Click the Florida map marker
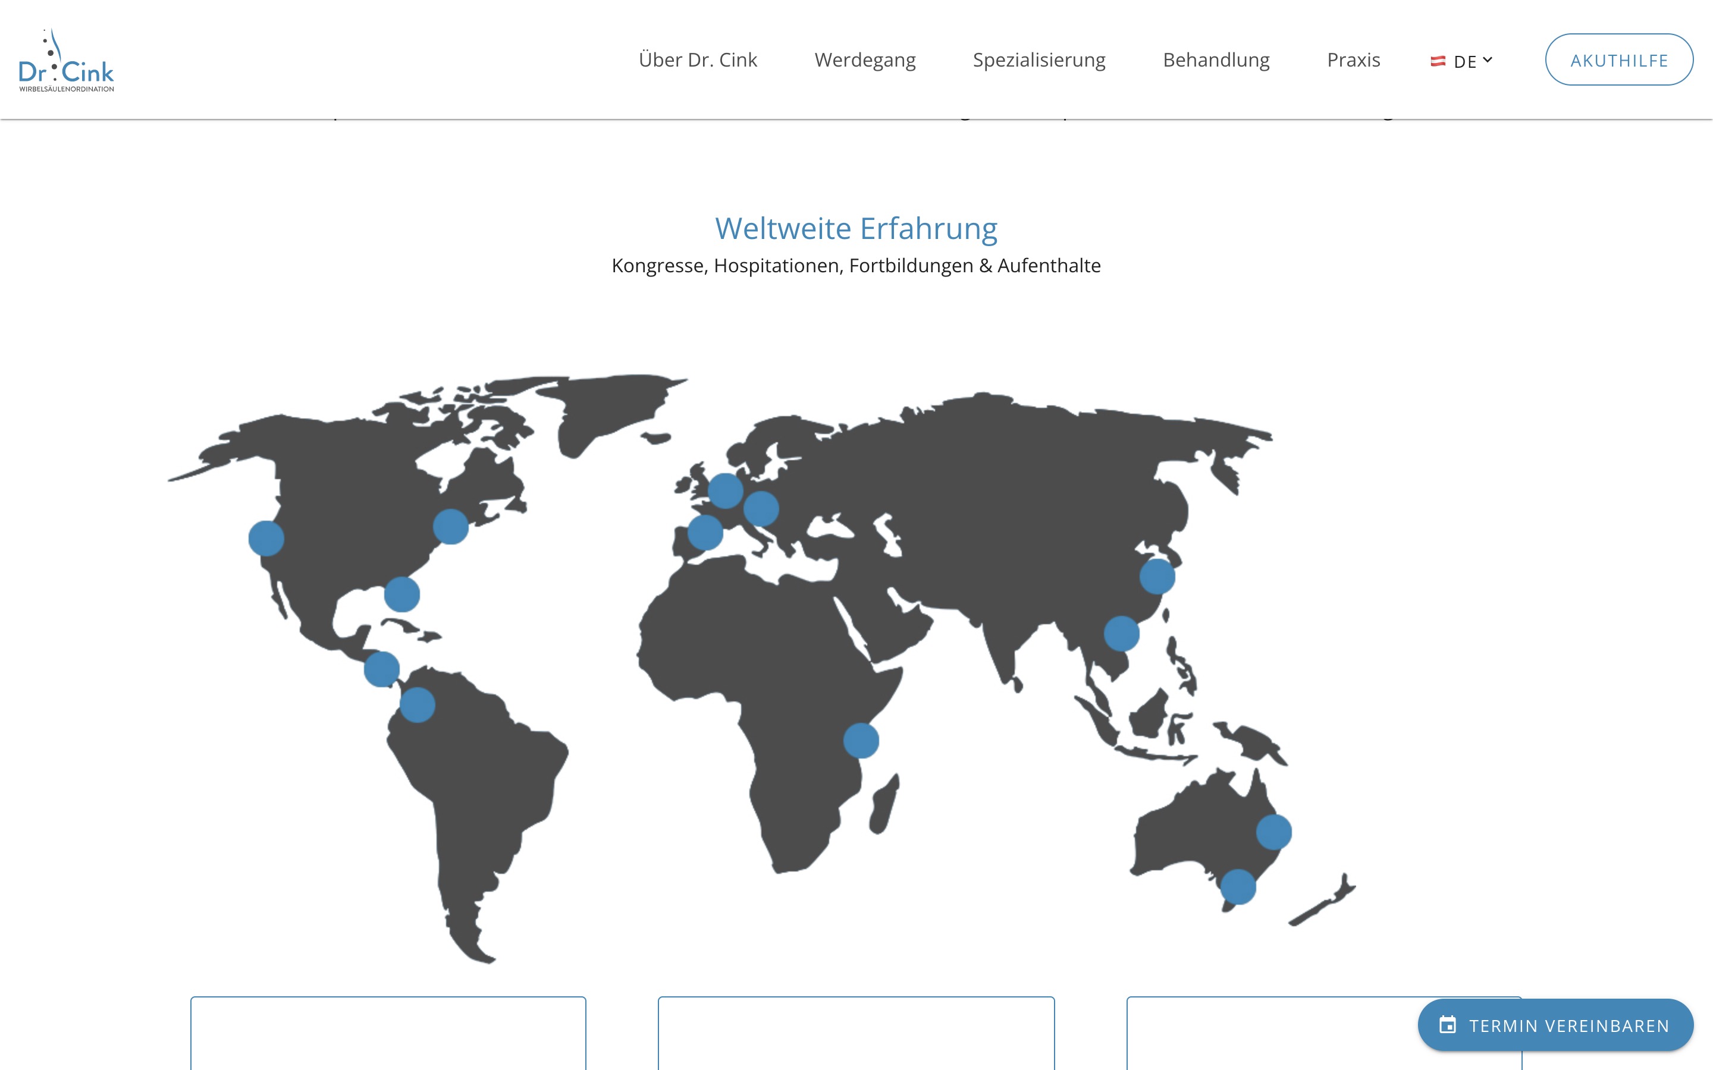This screenshot has width=1713, height=1070. click(401, 594)
